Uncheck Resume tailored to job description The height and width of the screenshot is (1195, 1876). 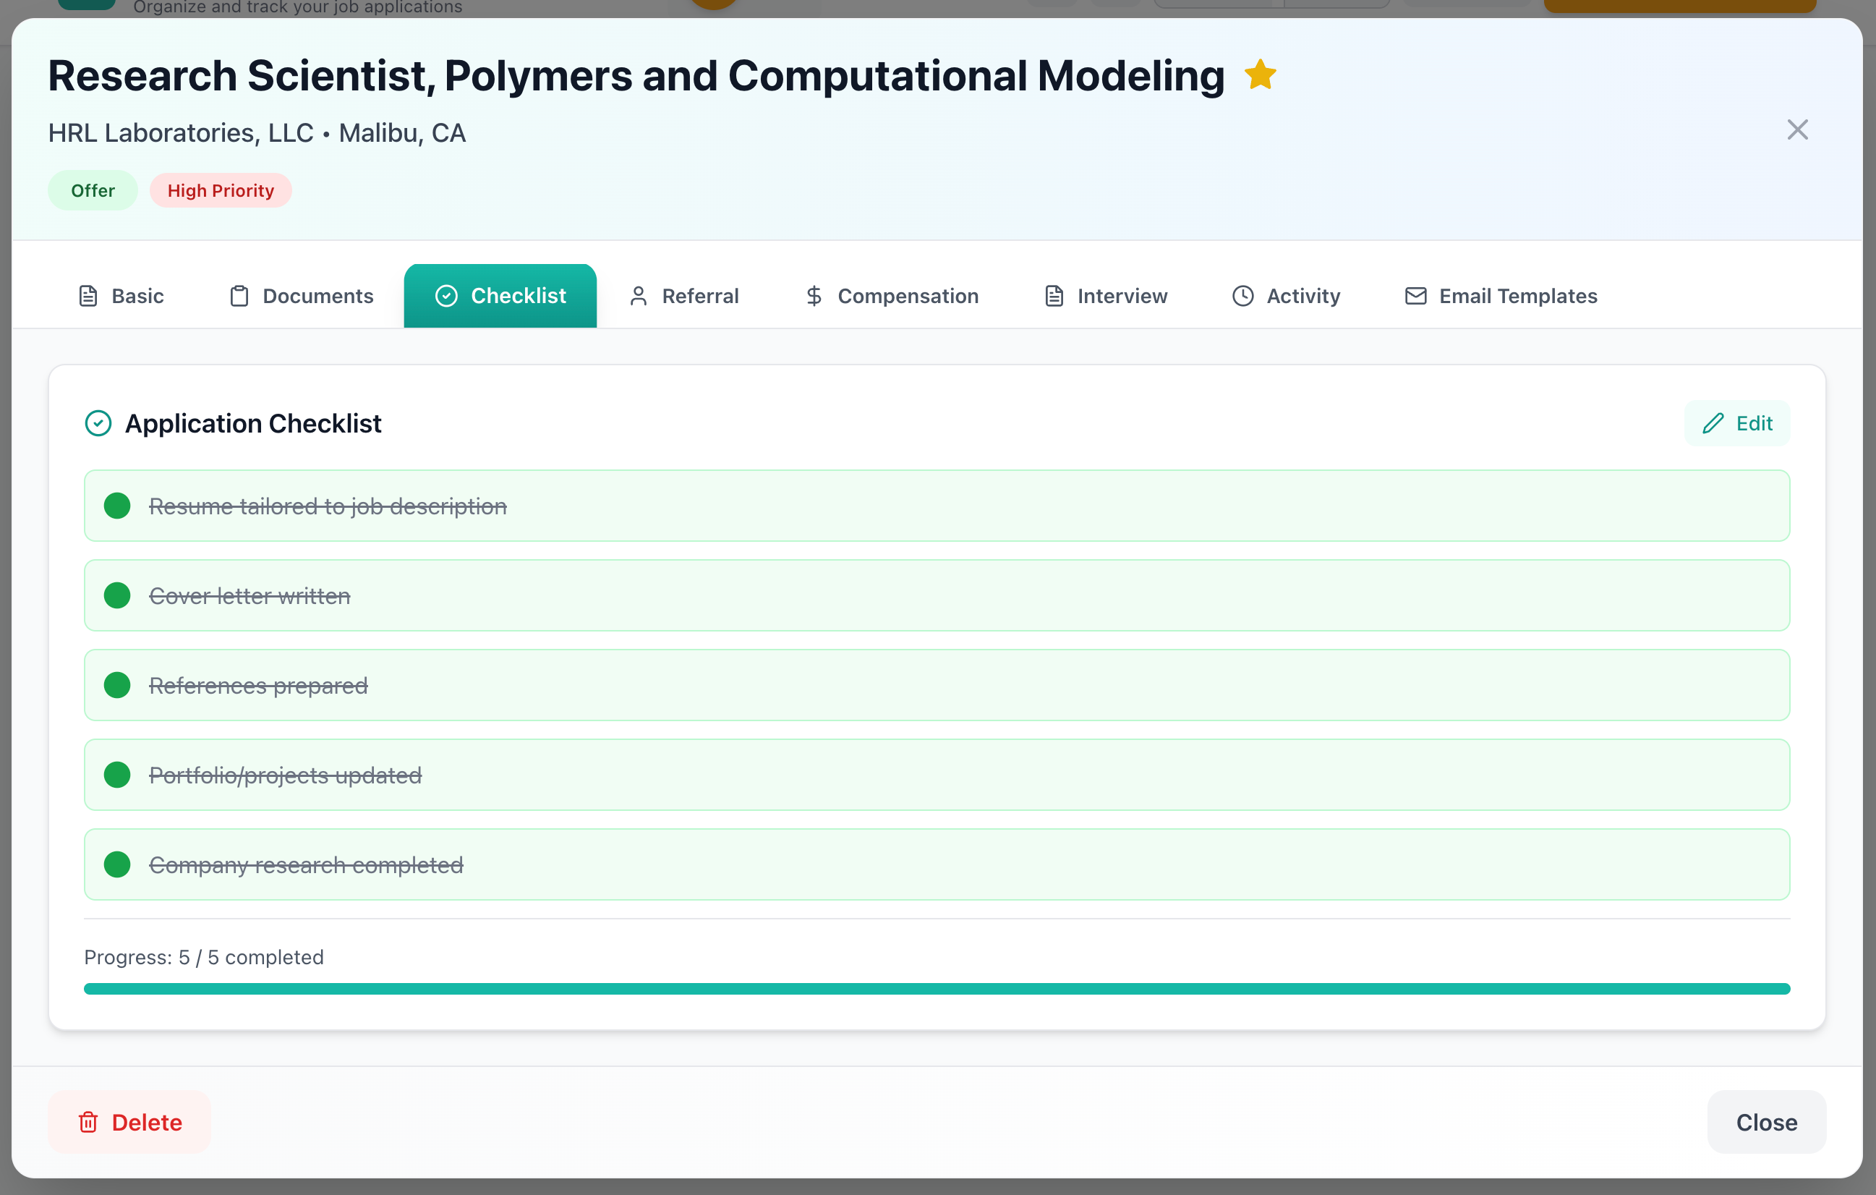point(118,506)
